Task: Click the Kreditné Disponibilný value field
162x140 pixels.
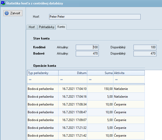Action: [x=145, y=47]
